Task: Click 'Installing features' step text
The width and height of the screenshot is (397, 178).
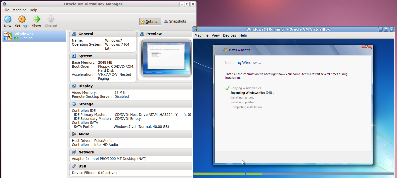Action: (242, 98)
